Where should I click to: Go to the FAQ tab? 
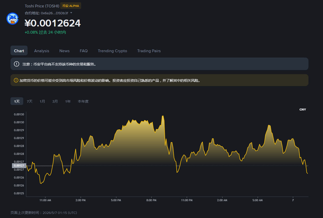(x=84, y=51)
